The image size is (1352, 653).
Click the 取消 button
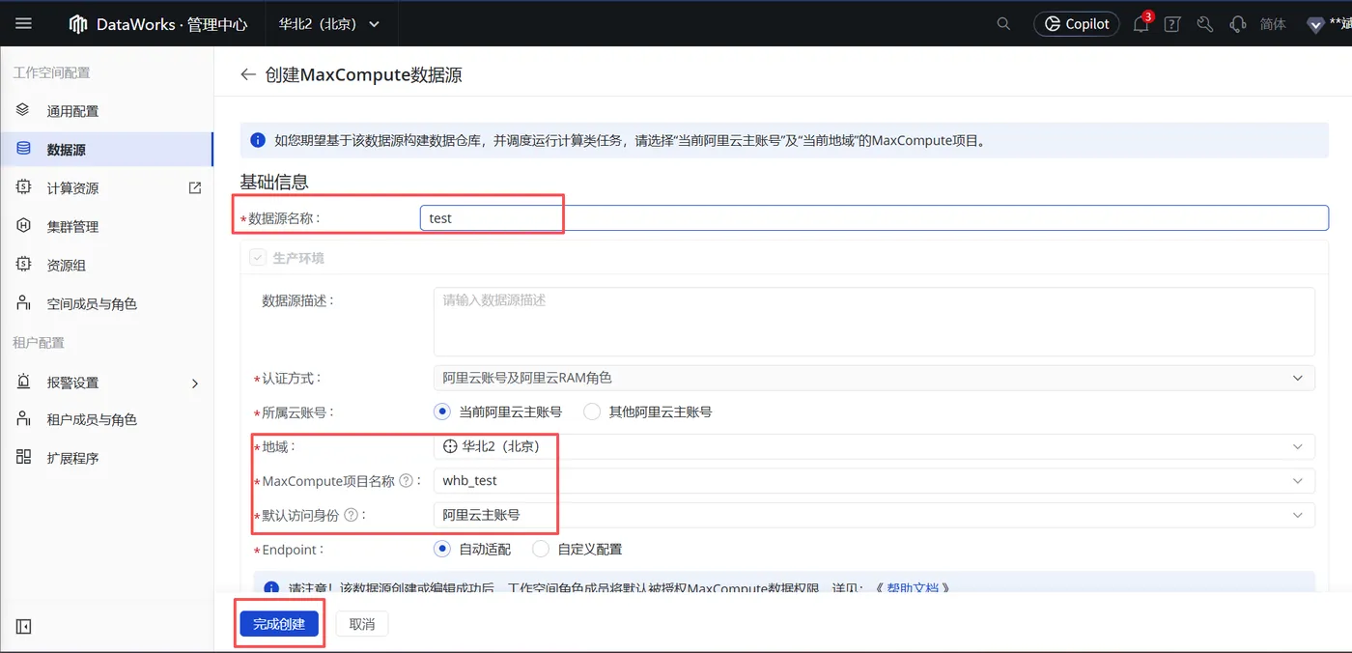(362, 624)
